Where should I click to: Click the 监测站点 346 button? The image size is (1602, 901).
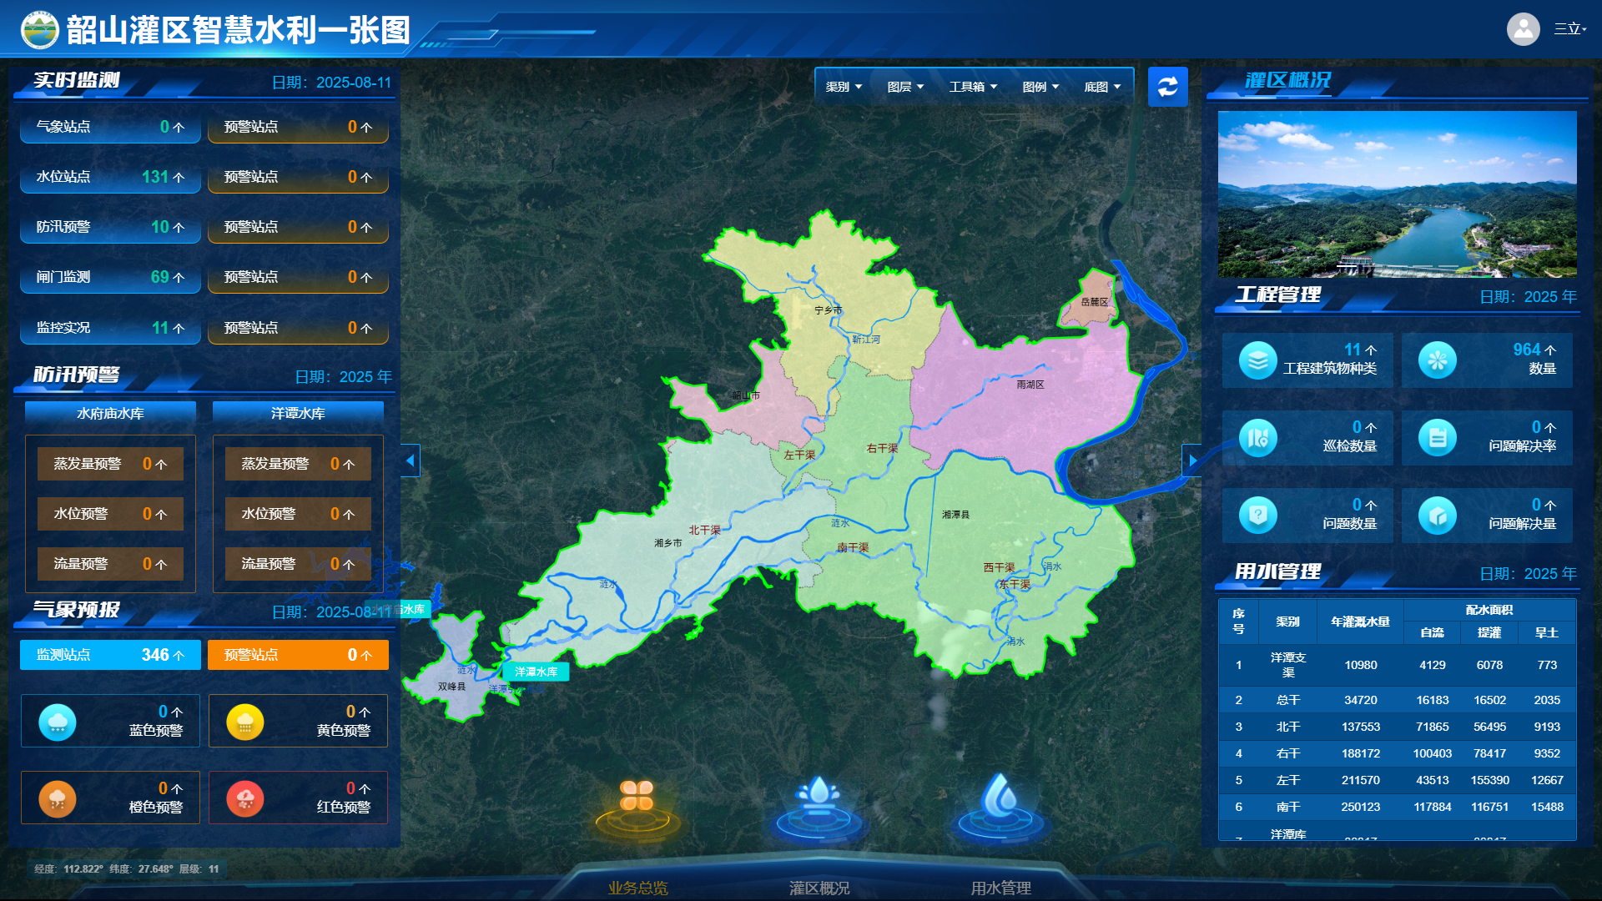coord(110,655)
